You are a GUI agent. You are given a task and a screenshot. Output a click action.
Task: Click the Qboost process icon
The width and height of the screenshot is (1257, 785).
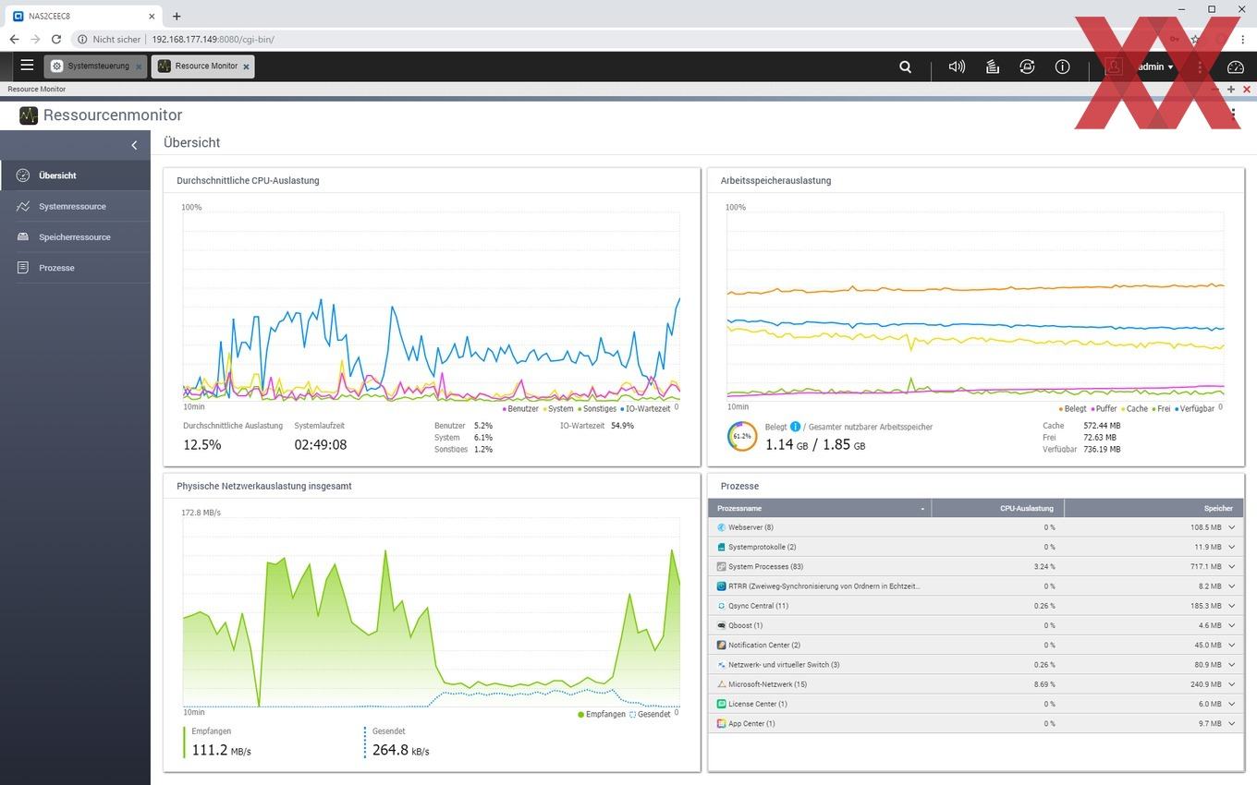[x=722, y=625]
